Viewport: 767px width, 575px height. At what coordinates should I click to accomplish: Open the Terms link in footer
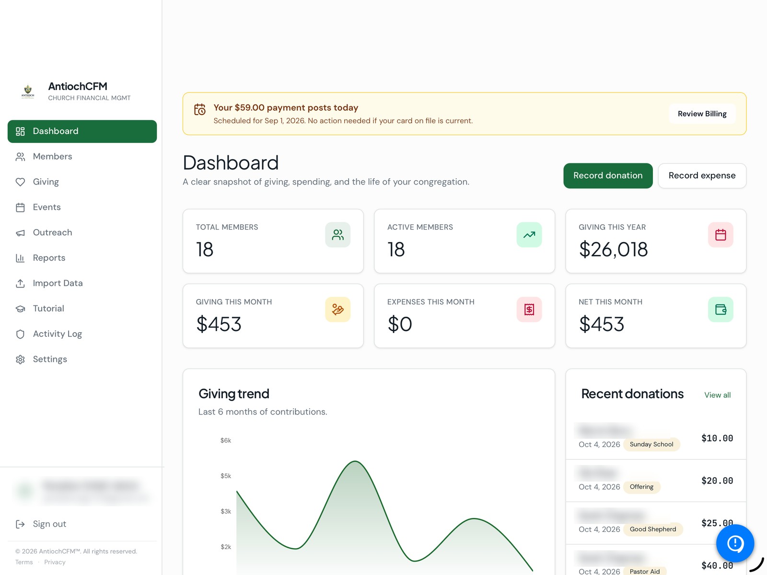point(24,563)
